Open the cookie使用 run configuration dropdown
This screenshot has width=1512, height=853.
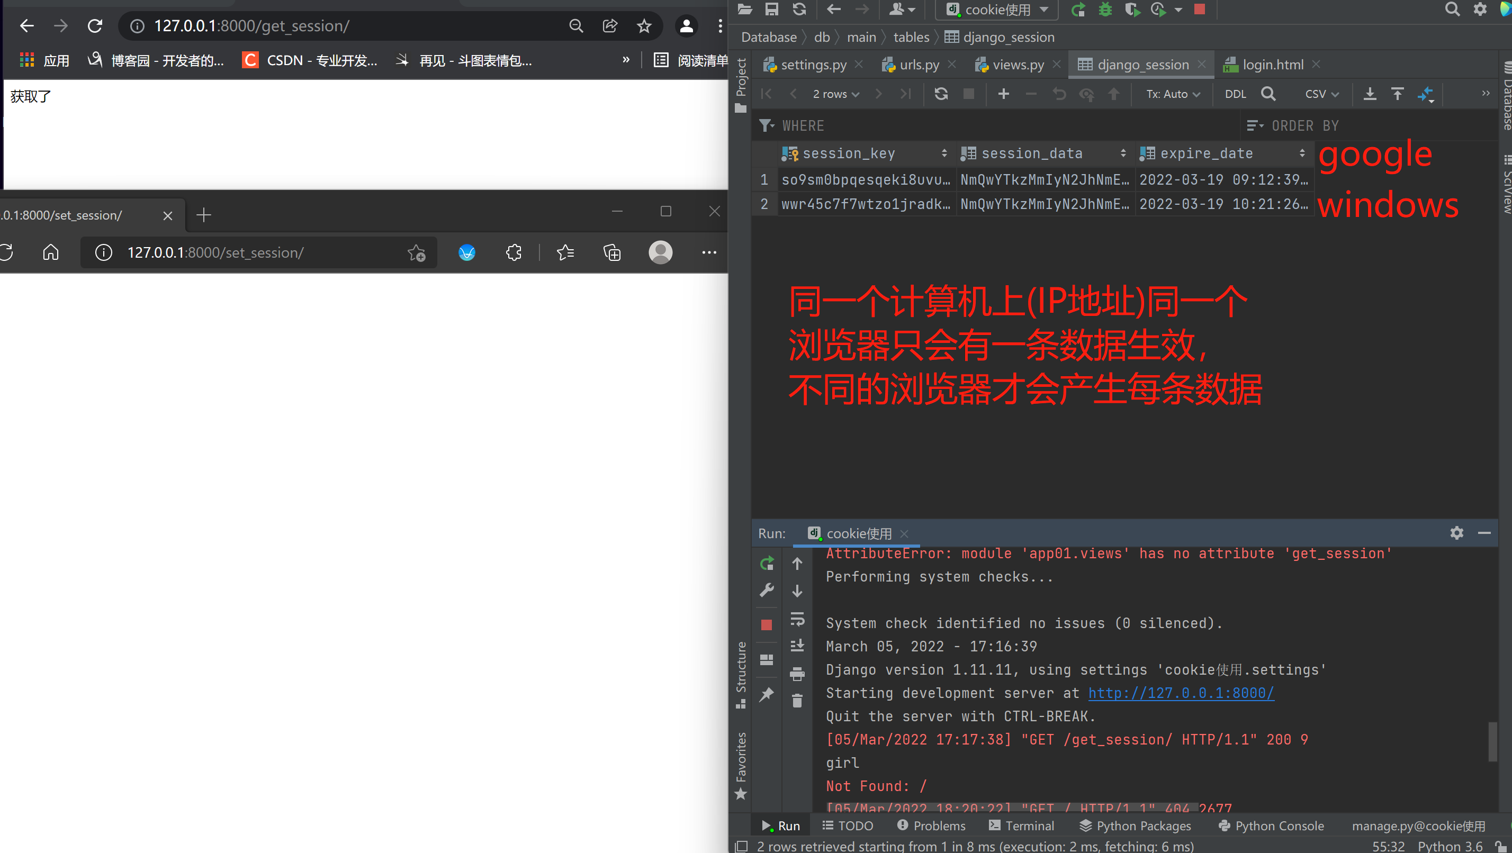click(x=998, y=10)
